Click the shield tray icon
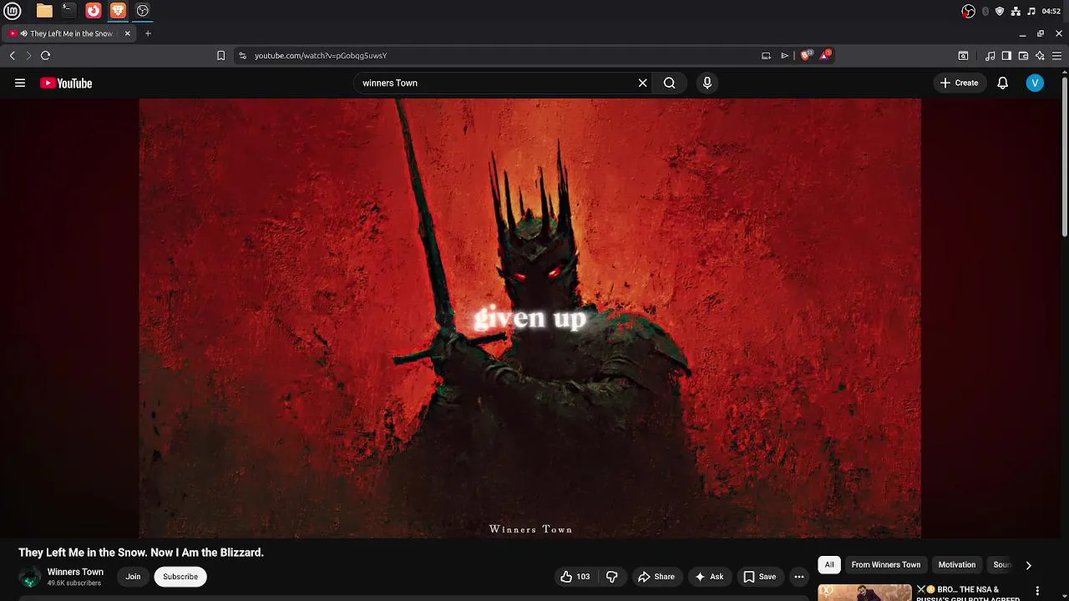Viewport: 1069px width, 601px height. (1000, 11)
